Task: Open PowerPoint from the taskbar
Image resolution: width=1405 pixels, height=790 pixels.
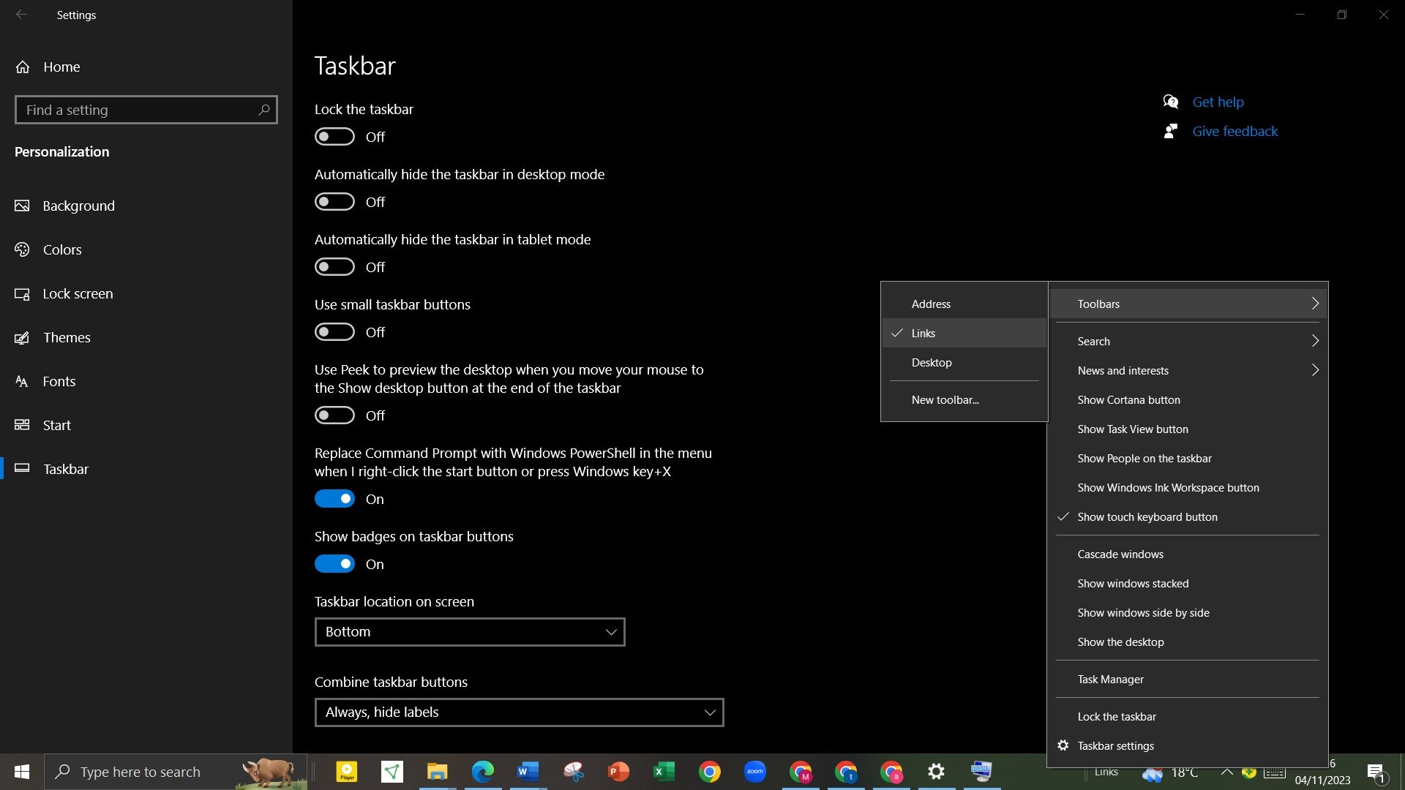Action: pyautogui.click(x=618, y=771)
